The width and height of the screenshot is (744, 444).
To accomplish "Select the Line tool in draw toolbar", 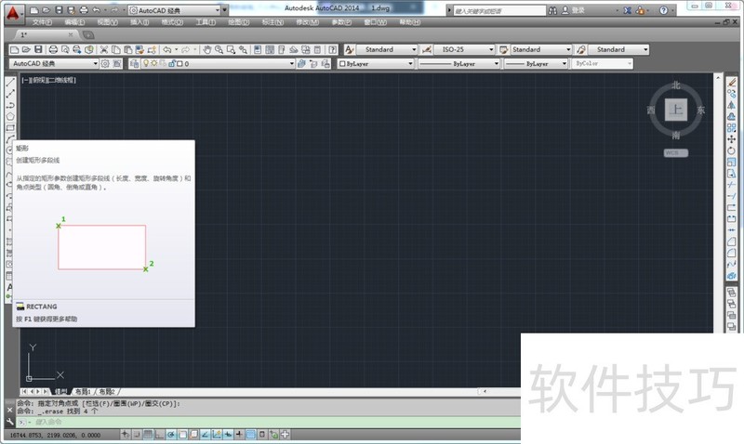I will click(x=9, y=83).
